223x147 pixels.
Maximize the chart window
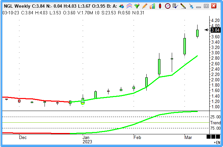click(x=206, y=6)
